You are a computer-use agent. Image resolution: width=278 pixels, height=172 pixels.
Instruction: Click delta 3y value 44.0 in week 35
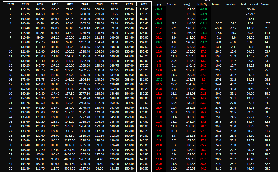pyautogui.click(x=203, y=168)
